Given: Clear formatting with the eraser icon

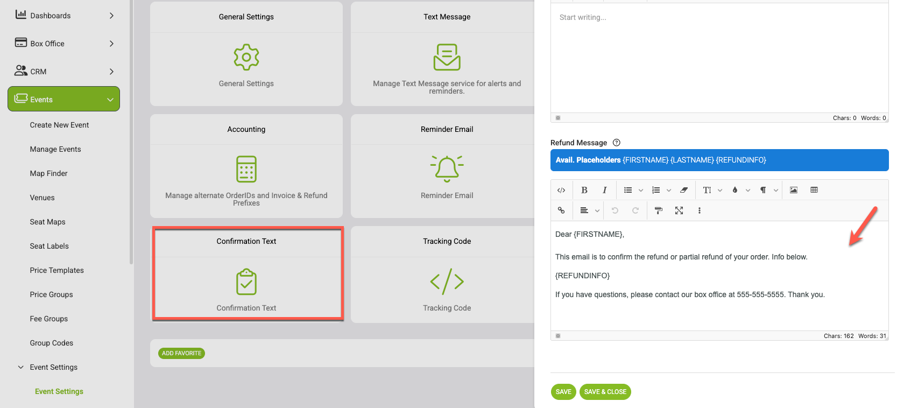Looking at the screenshot, I should [684, 190].
